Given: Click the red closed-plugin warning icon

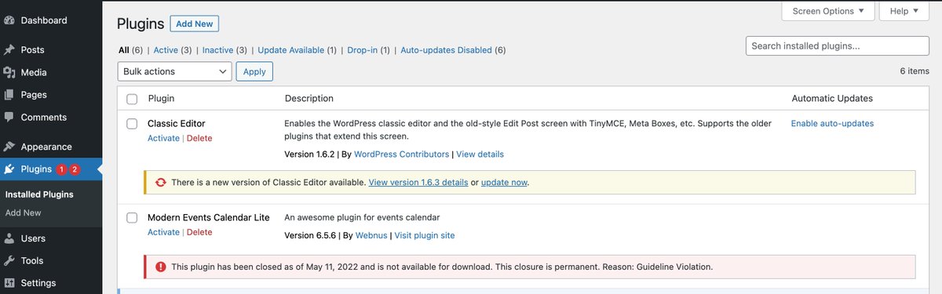Looking at the screenshot, I should (160, 267).
